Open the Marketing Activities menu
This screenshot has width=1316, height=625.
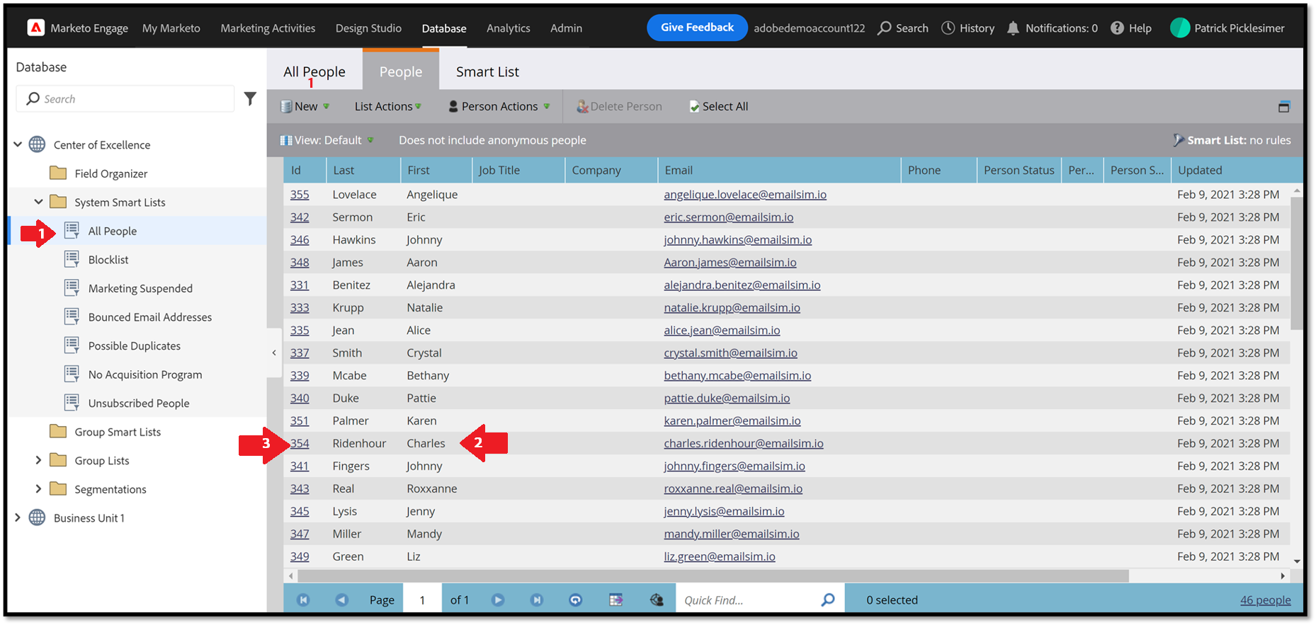point(268,28)
